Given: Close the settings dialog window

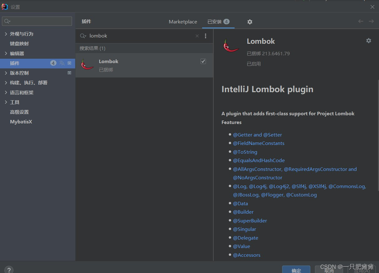Looking at the screenshot, I should [372, 7].
